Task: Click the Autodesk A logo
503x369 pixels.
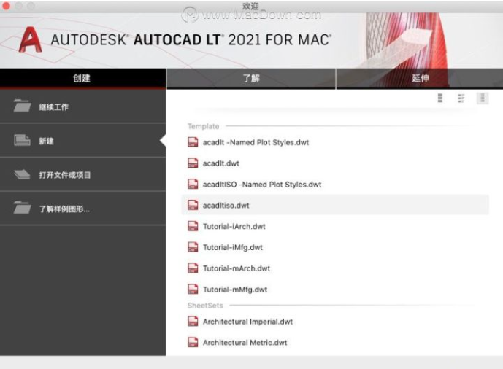Action: click(x=30, y=39)
